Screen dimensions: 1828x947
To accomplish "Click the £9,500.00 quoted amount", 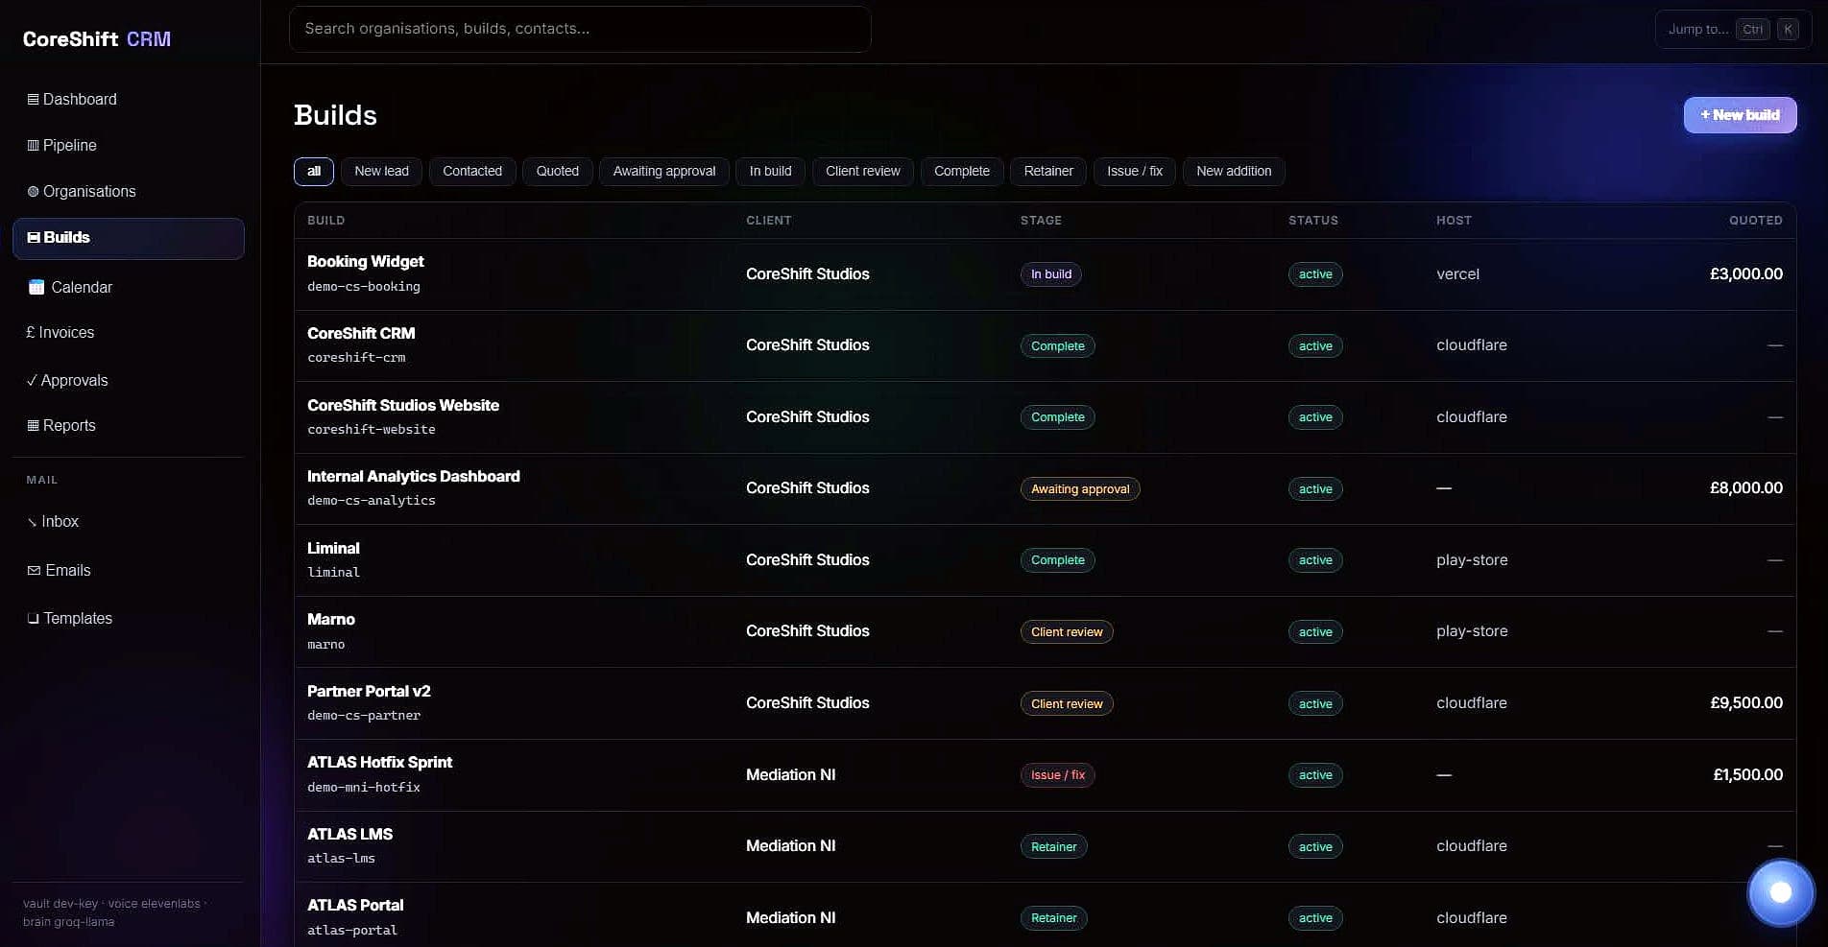I will [1745, 703].
